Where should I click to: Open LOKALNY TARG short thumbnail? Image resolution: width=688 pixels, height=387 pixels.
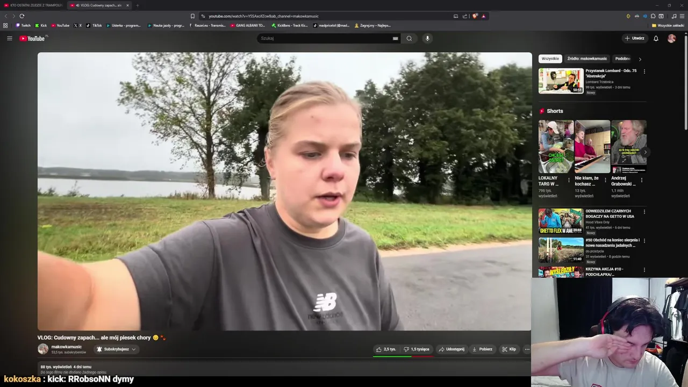[x=556, y=146]
